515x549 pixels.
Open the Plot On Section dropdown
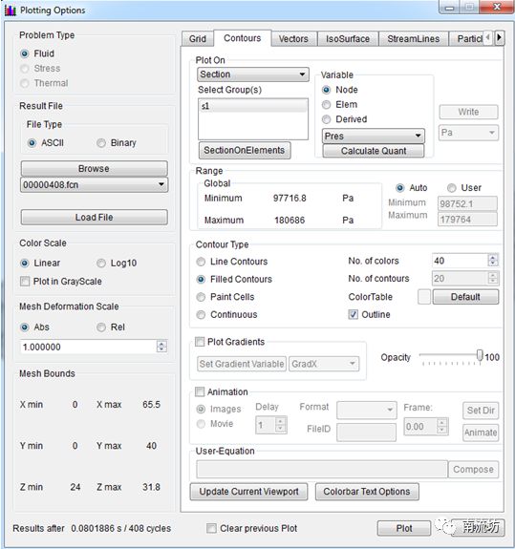click(253, 74)
